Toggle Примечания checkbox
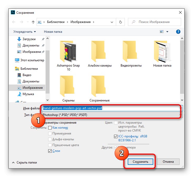The image size is (193, 177). click(50, 133)
